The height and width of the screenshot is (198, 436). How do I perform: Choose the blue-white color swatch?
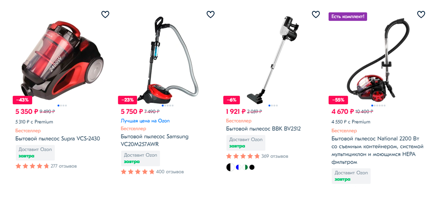point(238,167)
